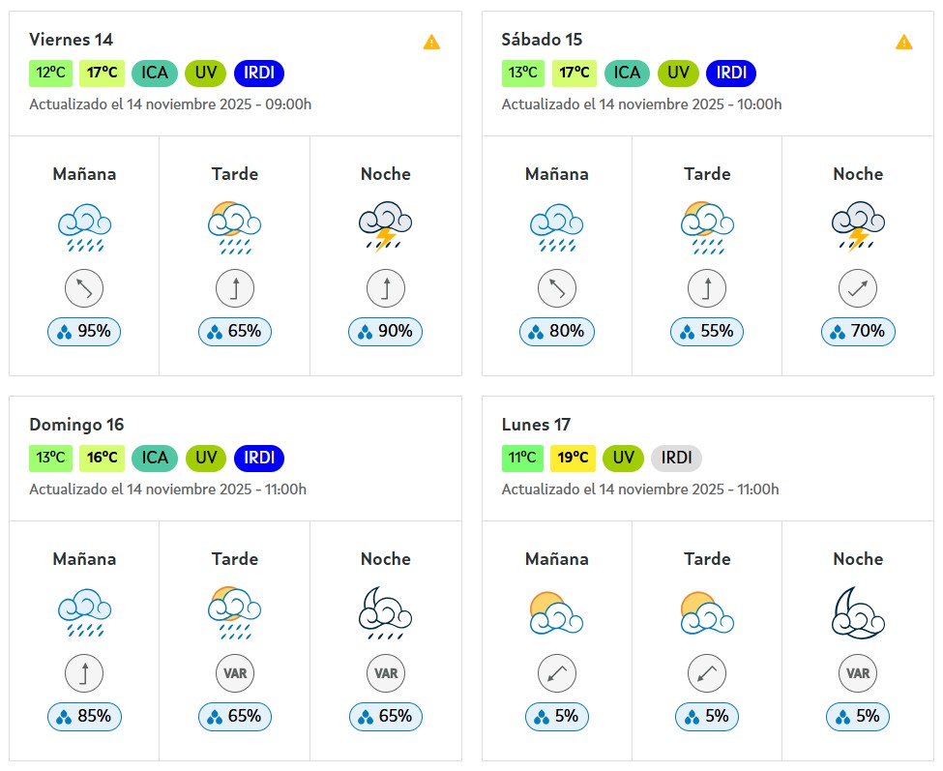Screen dimensions: 943x771
Task: Click Domingo 16 Mañana rain cloud icon
Action: pyautogui.click(x=84, y=611)
